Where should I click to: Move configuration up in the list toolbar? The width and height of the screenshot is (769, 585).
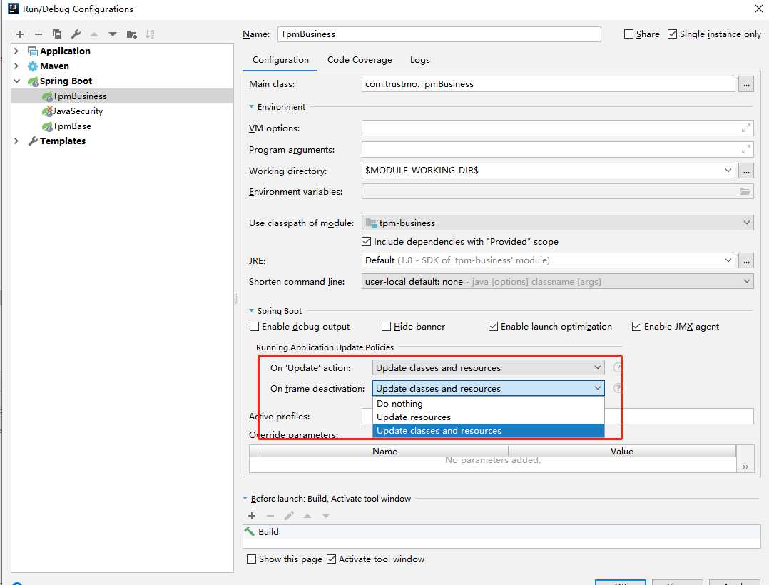pos(94,34)
